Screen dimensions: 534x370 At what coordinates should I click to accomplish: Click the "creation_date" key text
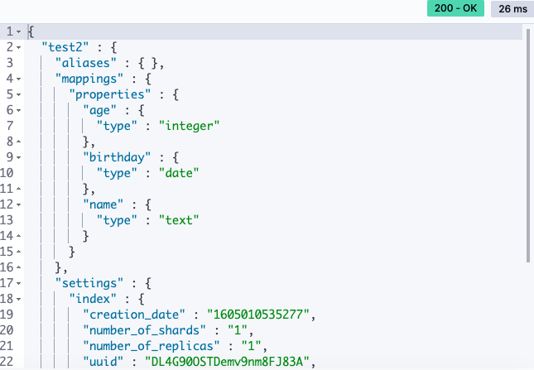(x=134, y=315)
